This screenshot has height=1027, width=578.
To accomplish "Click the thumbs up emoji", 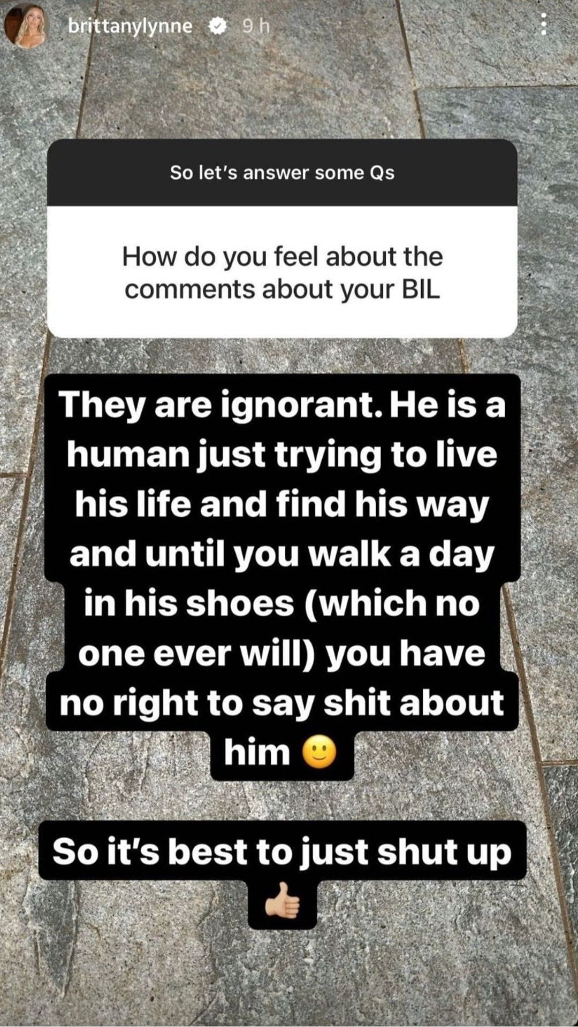I will [283, 901].
